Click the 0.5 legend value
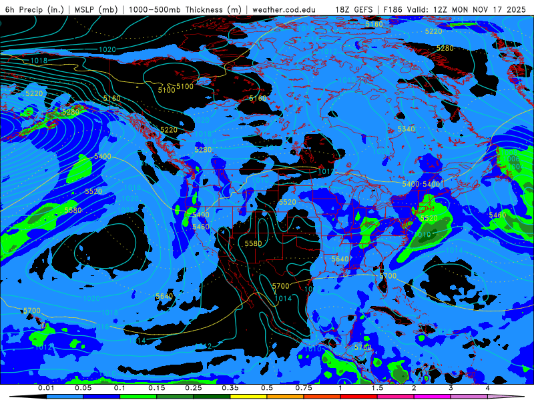This screenshot has height=400, width=534. point(267,388)
